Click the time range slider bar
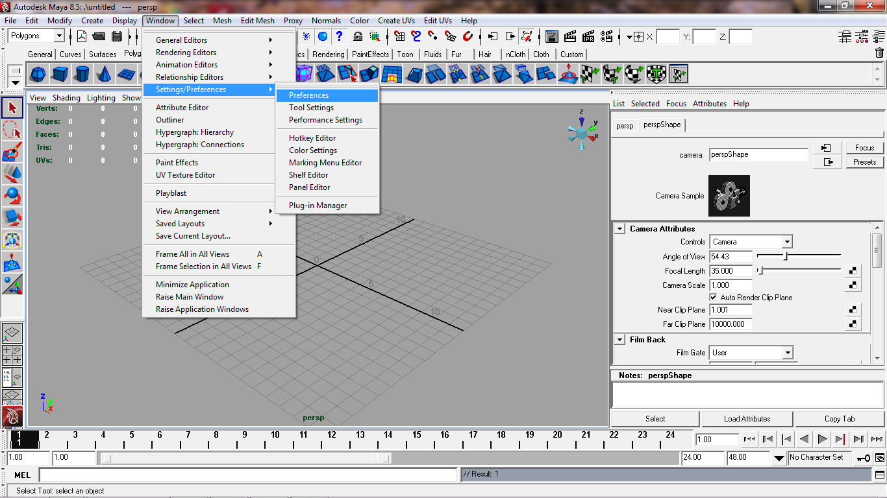The image size is (887, 498). click(246, 458)
